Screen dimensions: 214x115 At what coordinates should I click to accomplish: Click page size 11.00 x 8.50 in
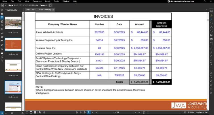click(187, 112)
